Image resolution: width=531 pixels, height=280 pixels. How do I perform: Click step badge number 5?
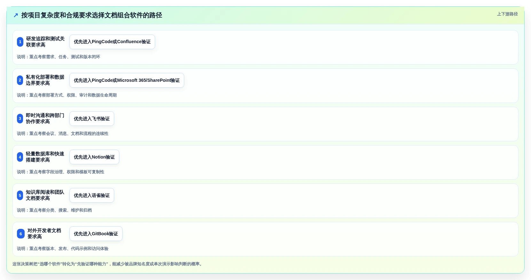coord(20,195)
